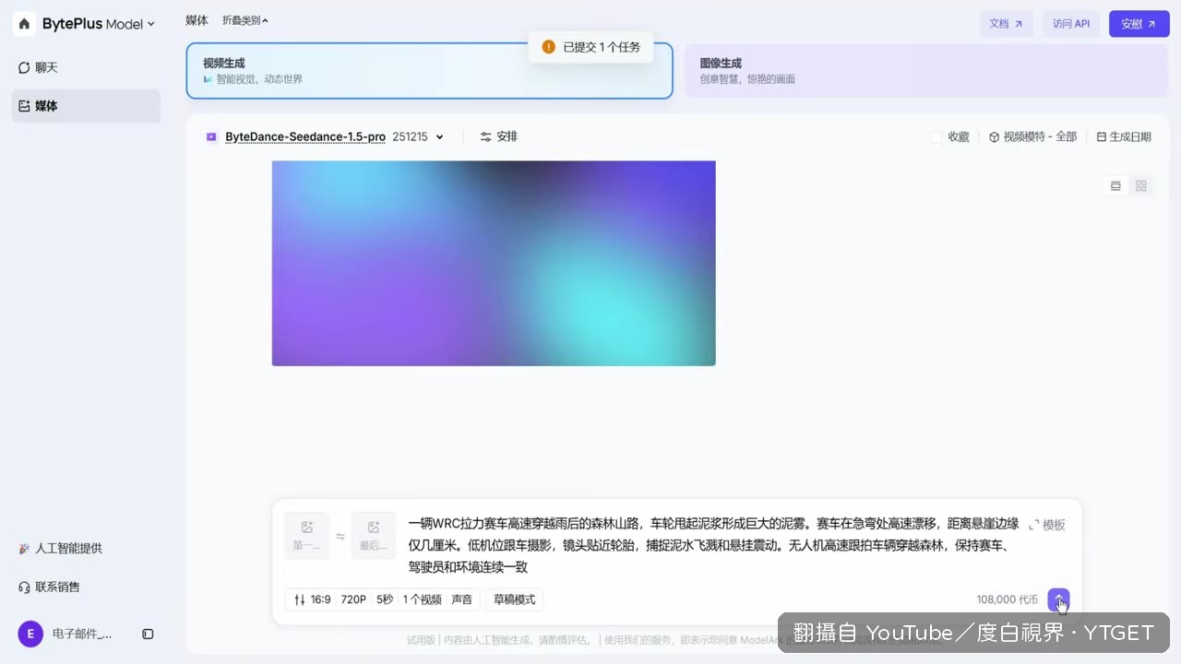Screen dimensions: 1181x664
Task: Switch to single-column list view
Action: (1115, 186)
